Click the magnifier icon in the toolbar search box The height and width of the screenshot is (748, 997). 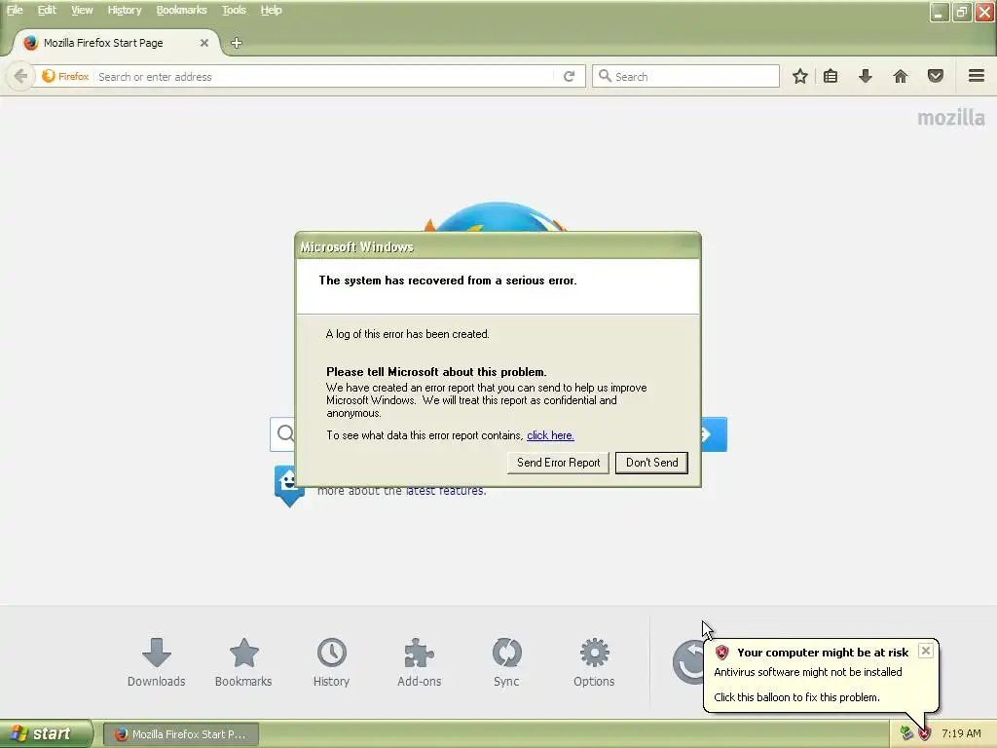click(605, 76)
